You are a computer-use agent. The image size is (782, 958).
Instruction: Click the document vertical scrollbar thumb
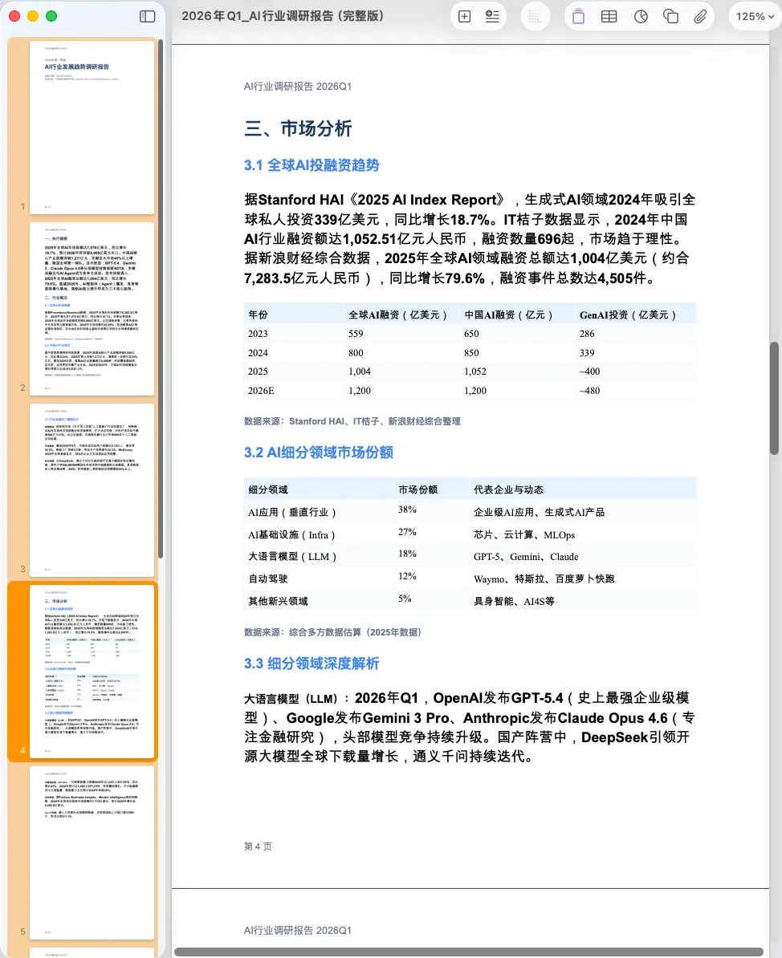click(x=774, y=398)
